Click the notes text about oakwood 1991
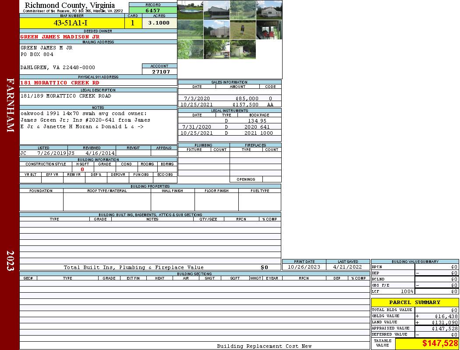 coord(85,120)
